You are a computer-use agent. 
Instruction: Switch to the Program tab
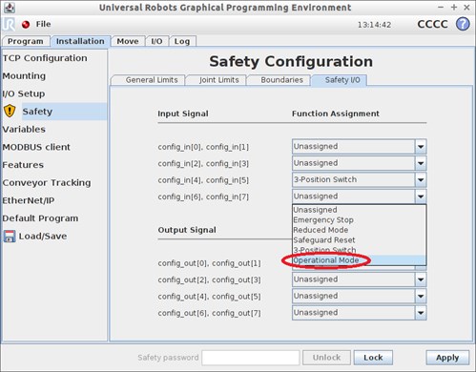click(26, 41)
